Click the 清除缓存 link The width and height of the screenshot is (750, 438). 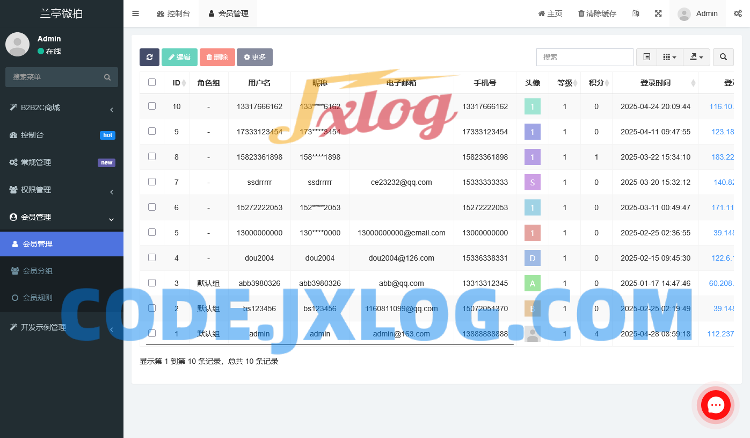point(597,13)
